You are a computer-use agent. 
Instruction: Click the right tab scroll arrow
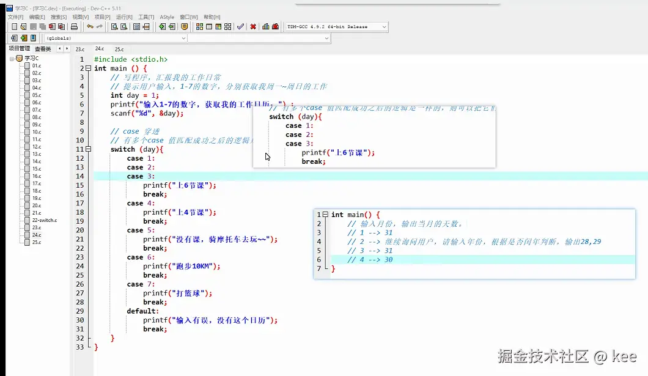pos(67,49)
